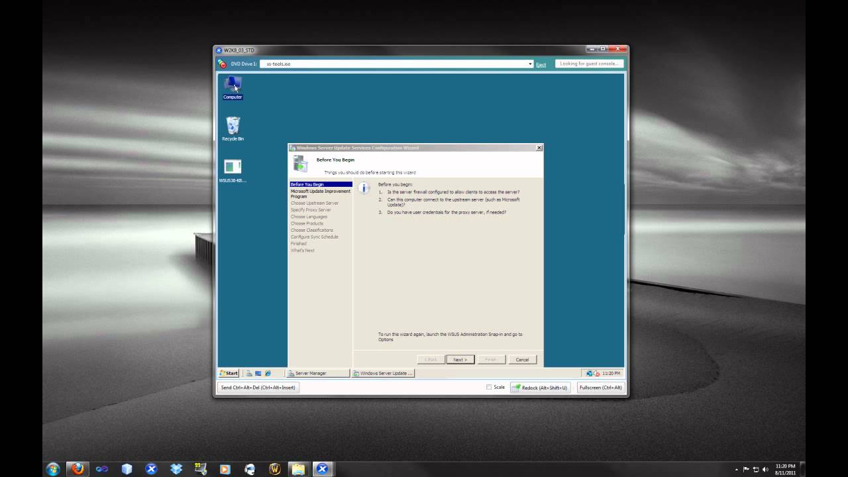Click the host clock showing 8/11/2011
This screenshot has width=848, height=477.
point(785,470)
